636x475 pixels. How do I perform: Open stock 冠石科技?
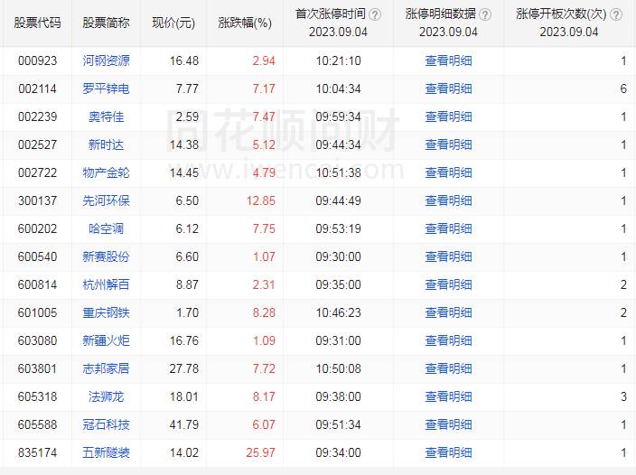pos(107,424)
